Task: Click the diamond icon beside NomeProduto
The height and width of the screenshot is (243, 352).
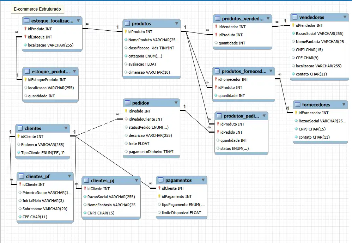Action: click(x=126, y=40)
